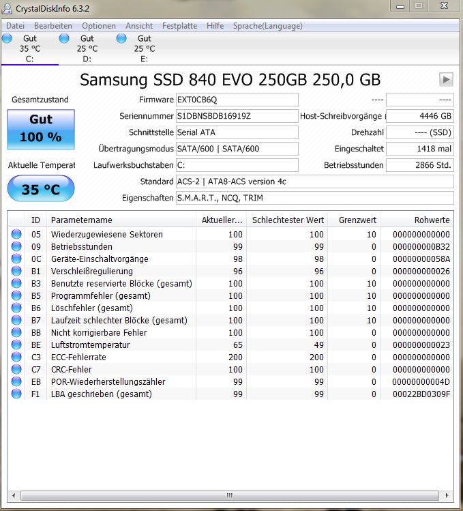The width and height of the screenshot is (463, 511).
Task: Click status orb of Luftstromtemperatur row
Action: [16, 345]
